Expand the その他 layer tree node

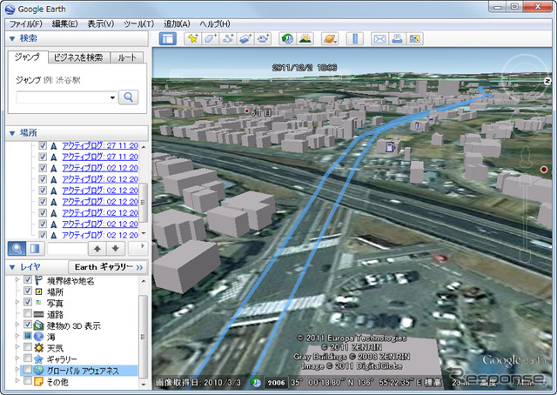click(x=17, y=381)
